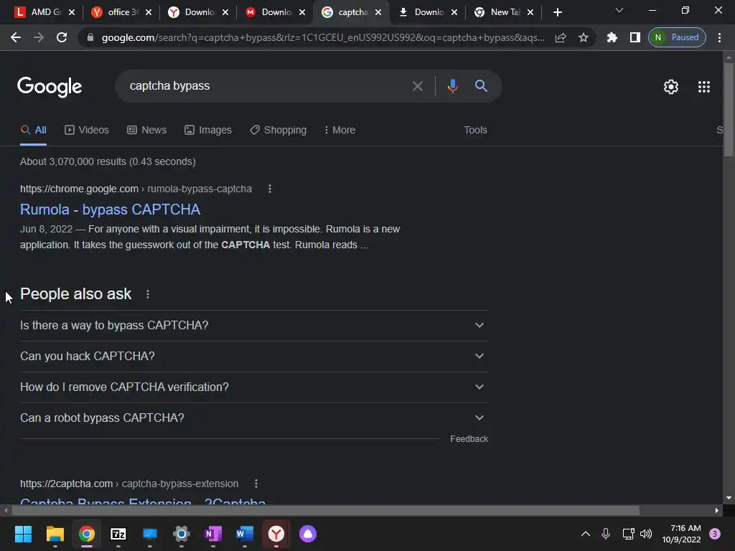
Task: Go to Google home via logo
Action: [50, 87]
